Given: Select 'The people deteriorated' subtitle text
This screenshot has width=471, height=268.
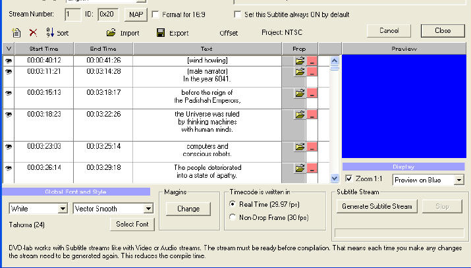Looking at the screenshot, I should tap(208, 167).
